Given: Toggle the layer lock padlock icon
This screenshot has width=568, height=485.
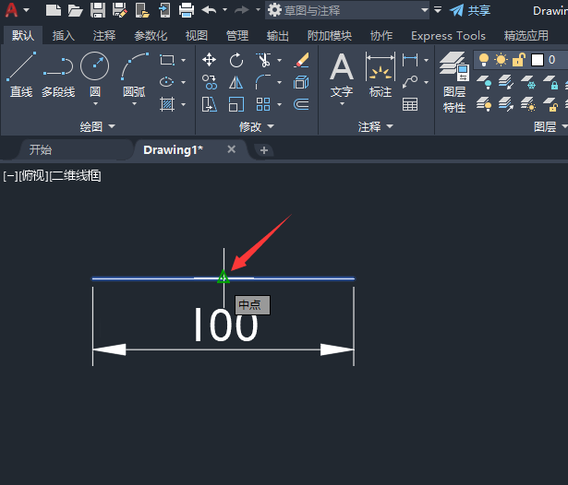Looking at the screenshot, I should coord(519,60).
